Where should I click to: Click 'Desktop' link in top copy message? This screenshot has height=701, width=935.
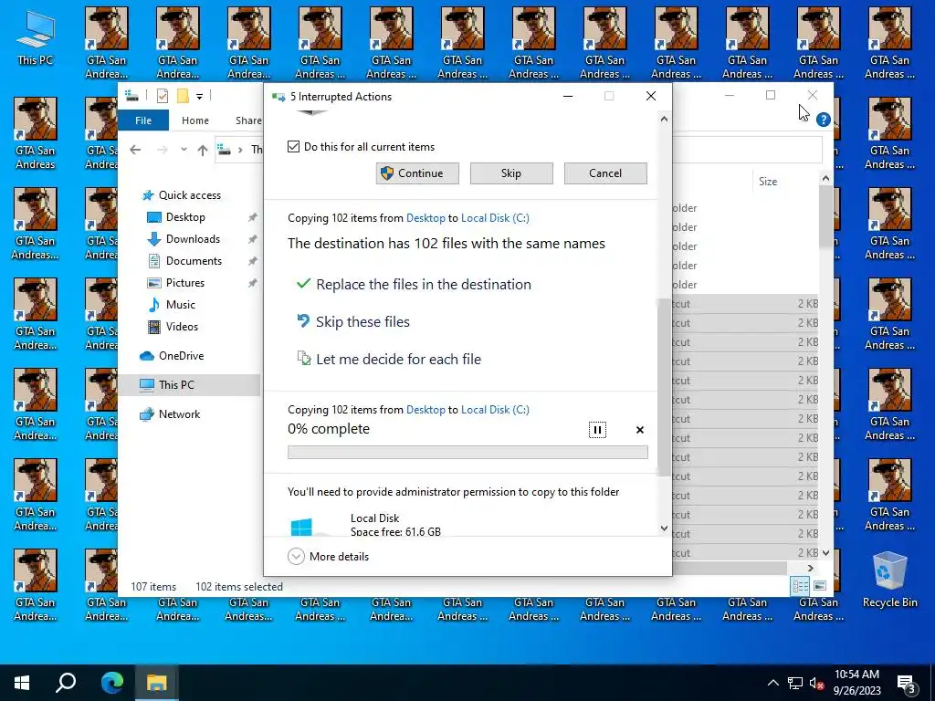(425, 218)
